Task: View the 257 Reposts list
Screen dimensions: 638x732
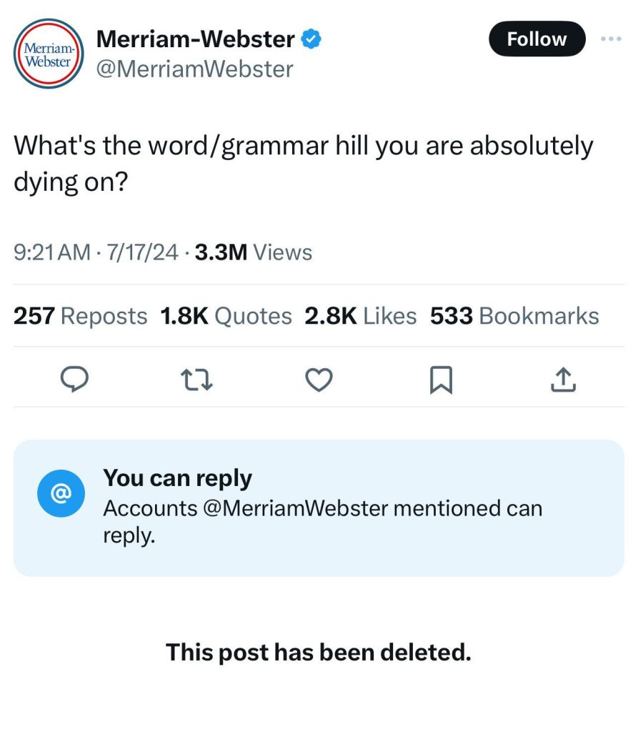Action: [81, 316]
